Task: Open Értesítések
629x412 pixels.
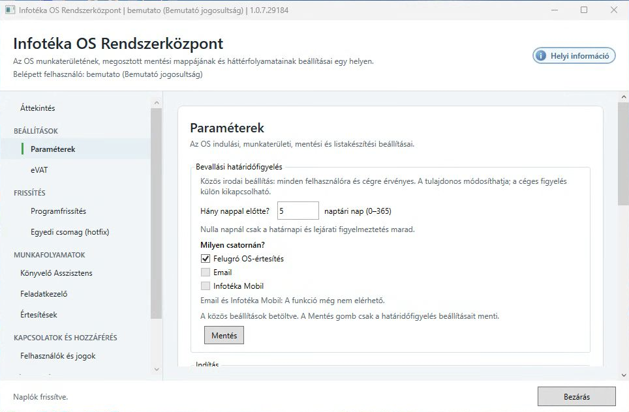Action: (38, 315)
